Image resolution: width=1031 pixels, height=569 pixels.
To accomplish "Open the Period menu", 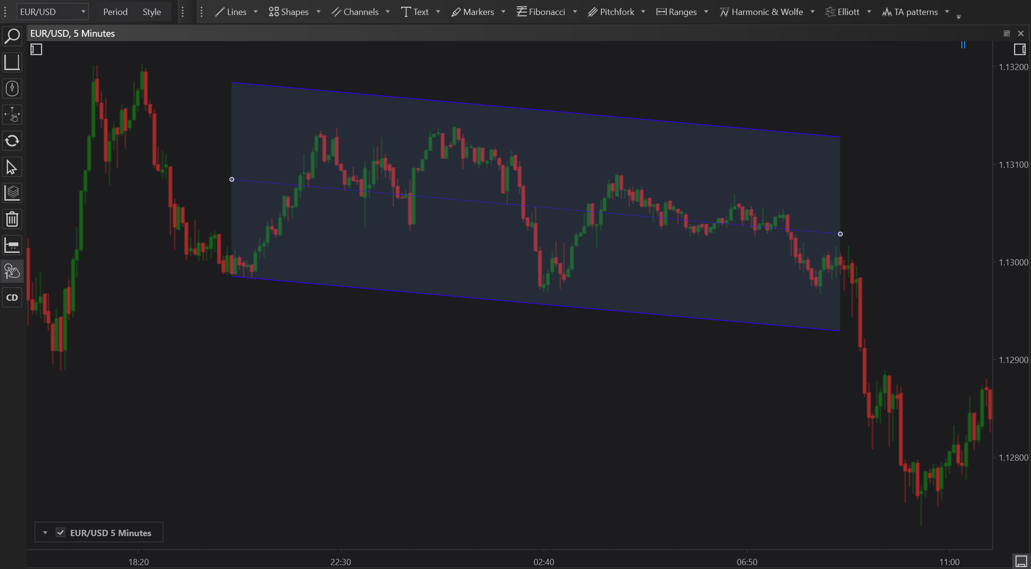I will click(115, 12).
